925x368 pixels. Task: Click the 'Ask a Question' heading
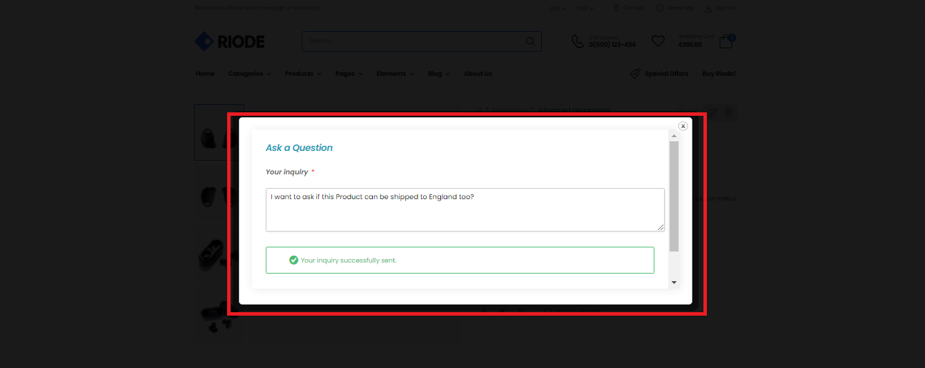299,147
